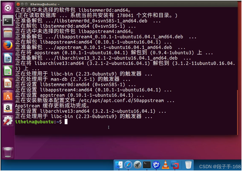Click '.../appstream_0.10.1-1~ubuntu16.04.1_amd64.deb' text
Viewport: 242px width, 171px height.
tap(109, 47)
